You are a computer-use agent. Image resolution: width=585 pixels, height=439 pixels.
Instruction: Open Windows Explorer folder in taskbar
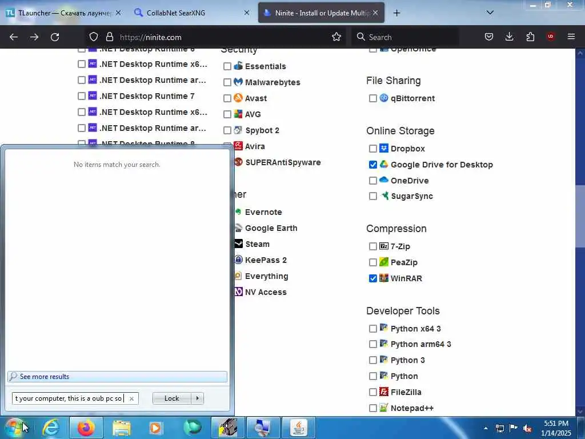tap(121, 428)
